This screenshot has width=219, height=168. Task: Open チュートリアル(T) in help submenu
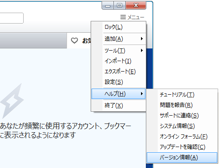click(x=182, y=95)
